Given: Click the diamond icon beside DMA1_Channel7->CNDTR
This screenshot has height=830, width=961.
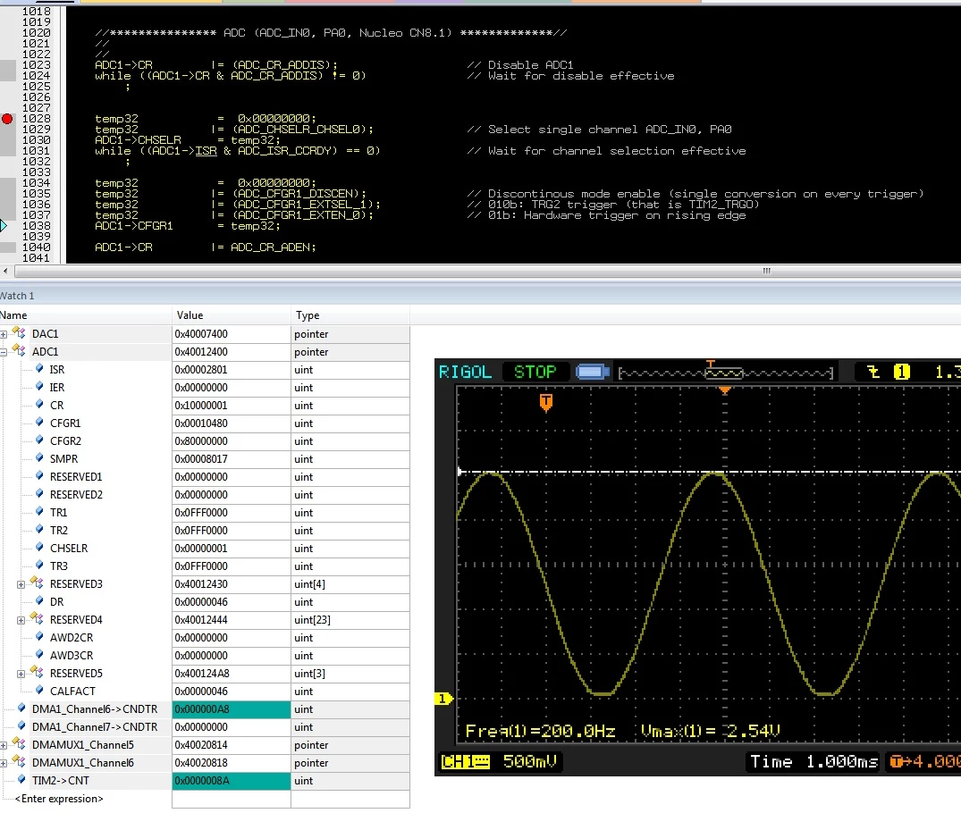Looking at the screenshot, I should 22,725.
